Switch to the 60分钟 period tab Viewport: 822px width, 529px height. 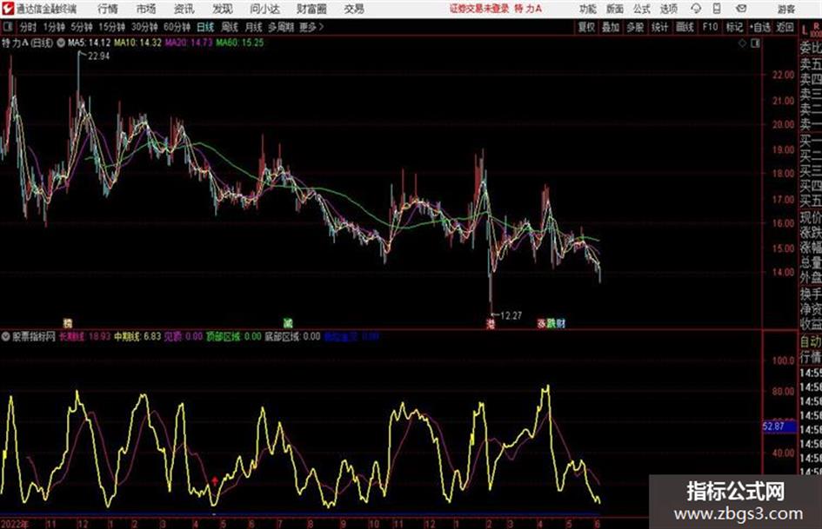[177, 27]
